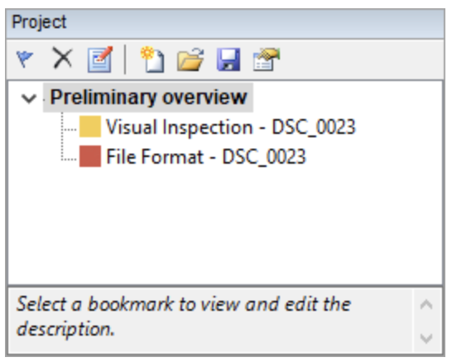The height and width of the screenshot is (362, 452).
Task: Collapse the Preliminary overview chevron
Action: 29,98
